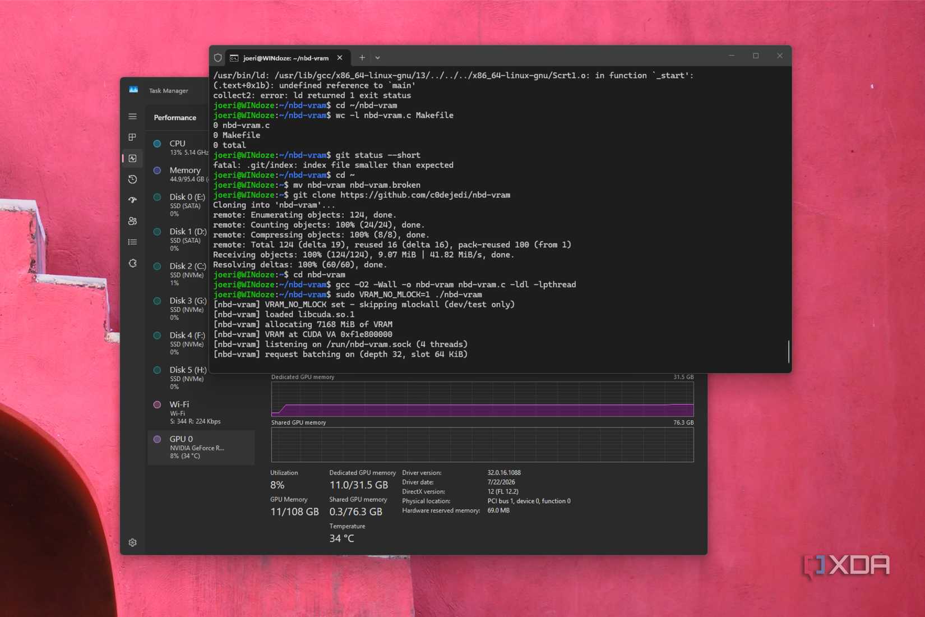925x617 pixels.
Task: Open the Users page icon in Task Manager
Action: [132, 221]
